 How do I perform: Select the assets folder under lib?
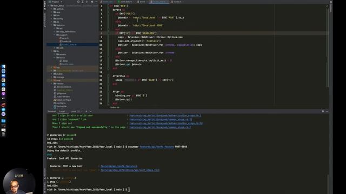point(61,54)
